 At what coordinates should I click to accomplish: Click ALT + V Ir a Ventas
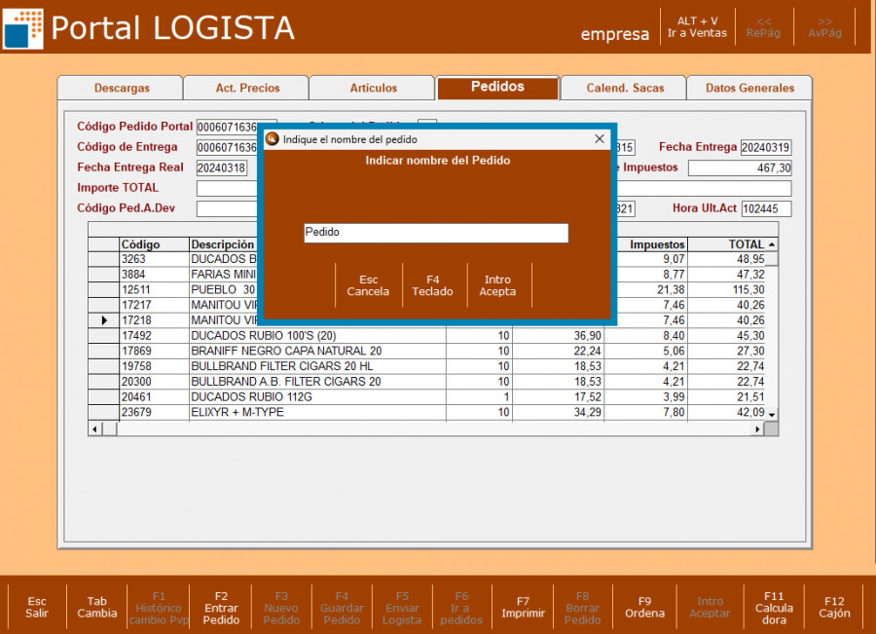click(697, 27)
